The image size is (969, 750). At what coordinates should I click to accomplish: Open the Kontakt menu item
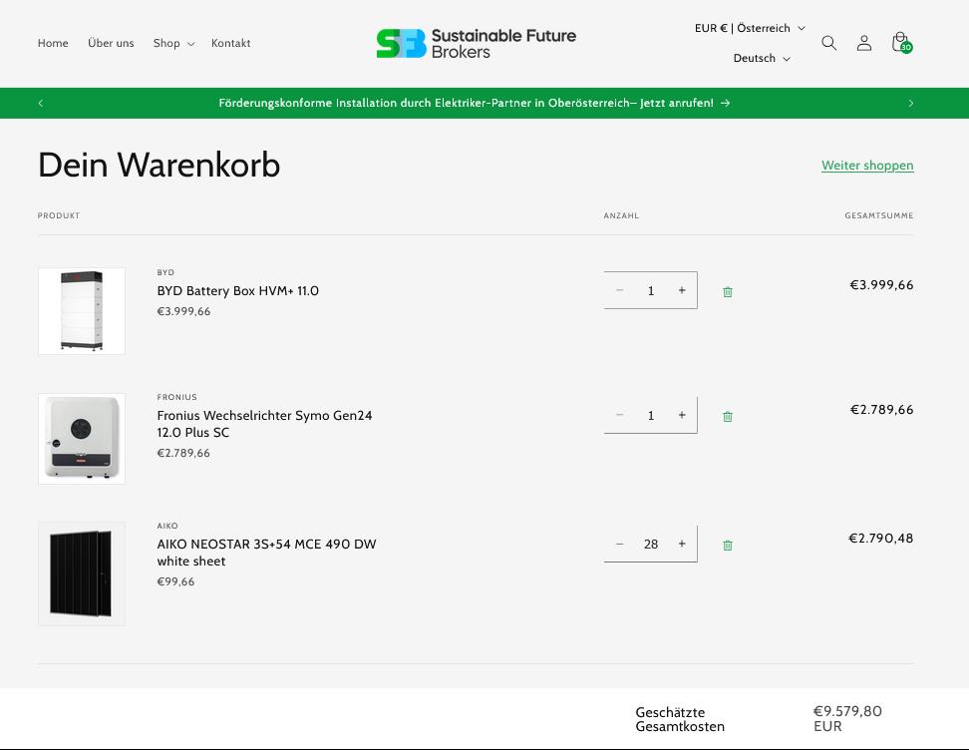click(230, 43)
